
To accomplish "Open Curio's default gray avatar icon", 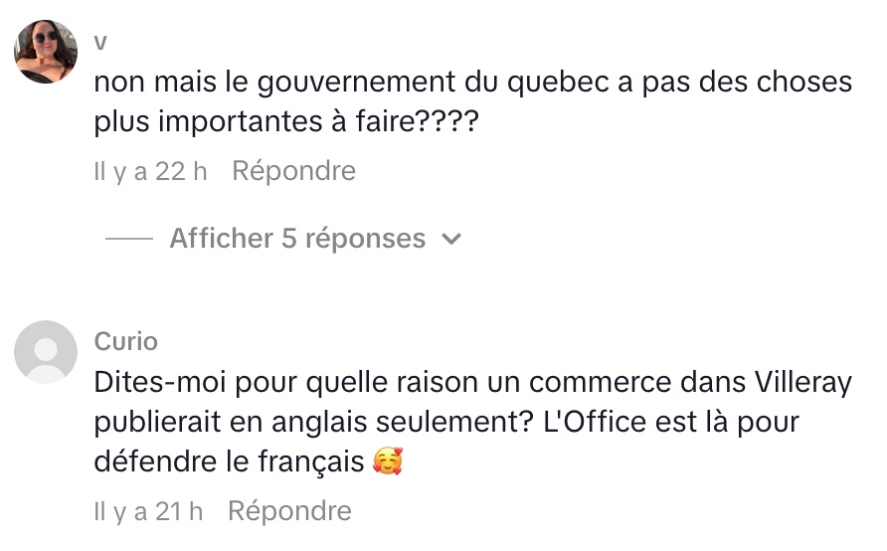I will tap(46, 352).
